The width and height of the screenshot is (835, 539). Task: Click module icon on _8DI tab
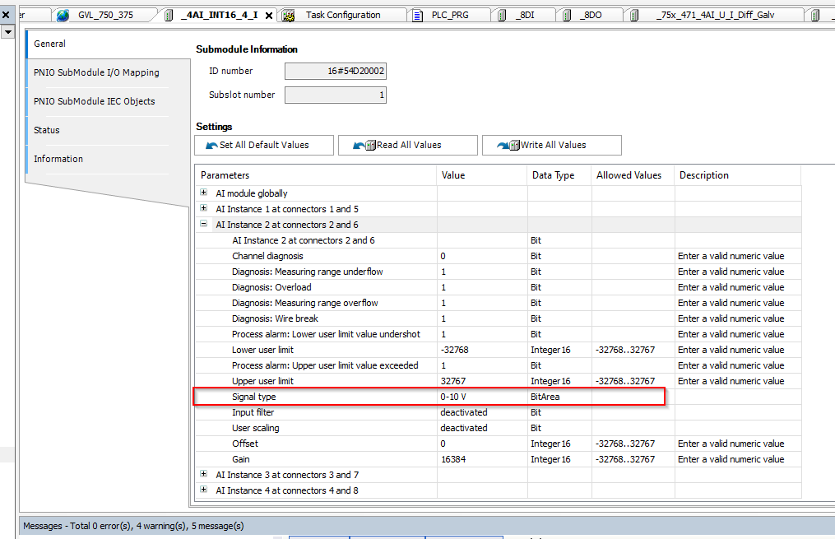(502, 16)
